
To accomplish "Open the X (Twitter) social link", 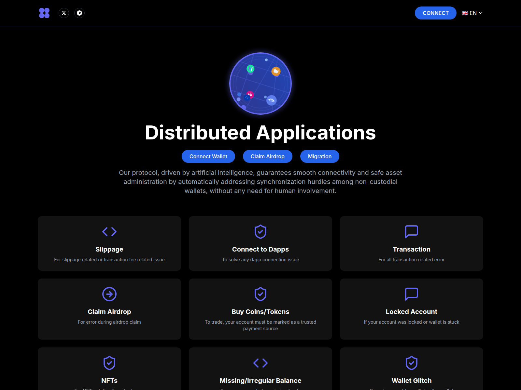I will click(x=64, y=13).
